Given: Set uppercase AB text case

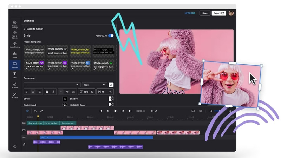Looking at the screenshot, I should click(x=67, y=92).
